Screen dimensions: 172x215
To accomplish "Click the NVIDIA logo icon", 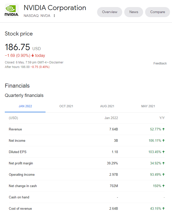I will [12, 11].
